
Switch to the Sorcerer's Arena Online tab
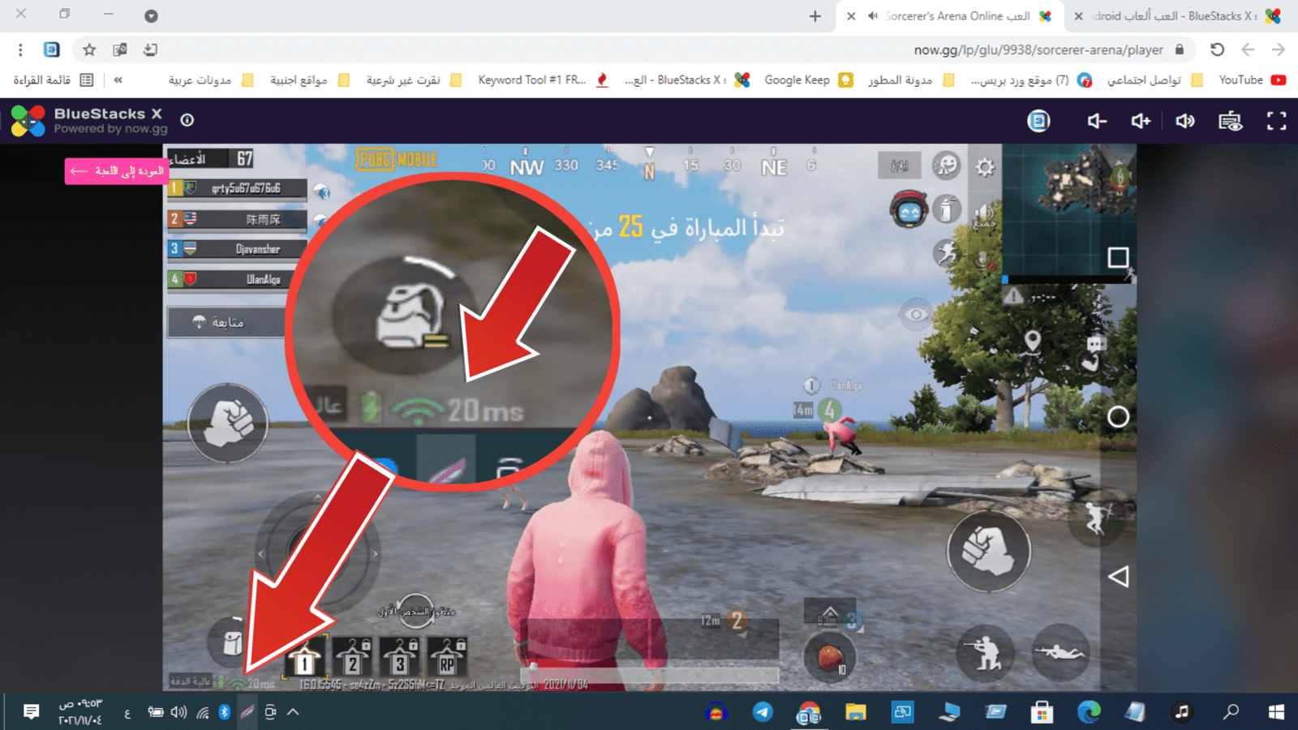tap(956, 16)
